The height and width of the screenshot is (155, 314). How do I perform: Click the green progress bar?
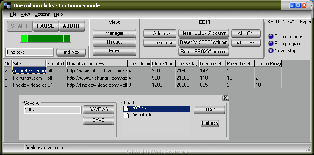45,38
